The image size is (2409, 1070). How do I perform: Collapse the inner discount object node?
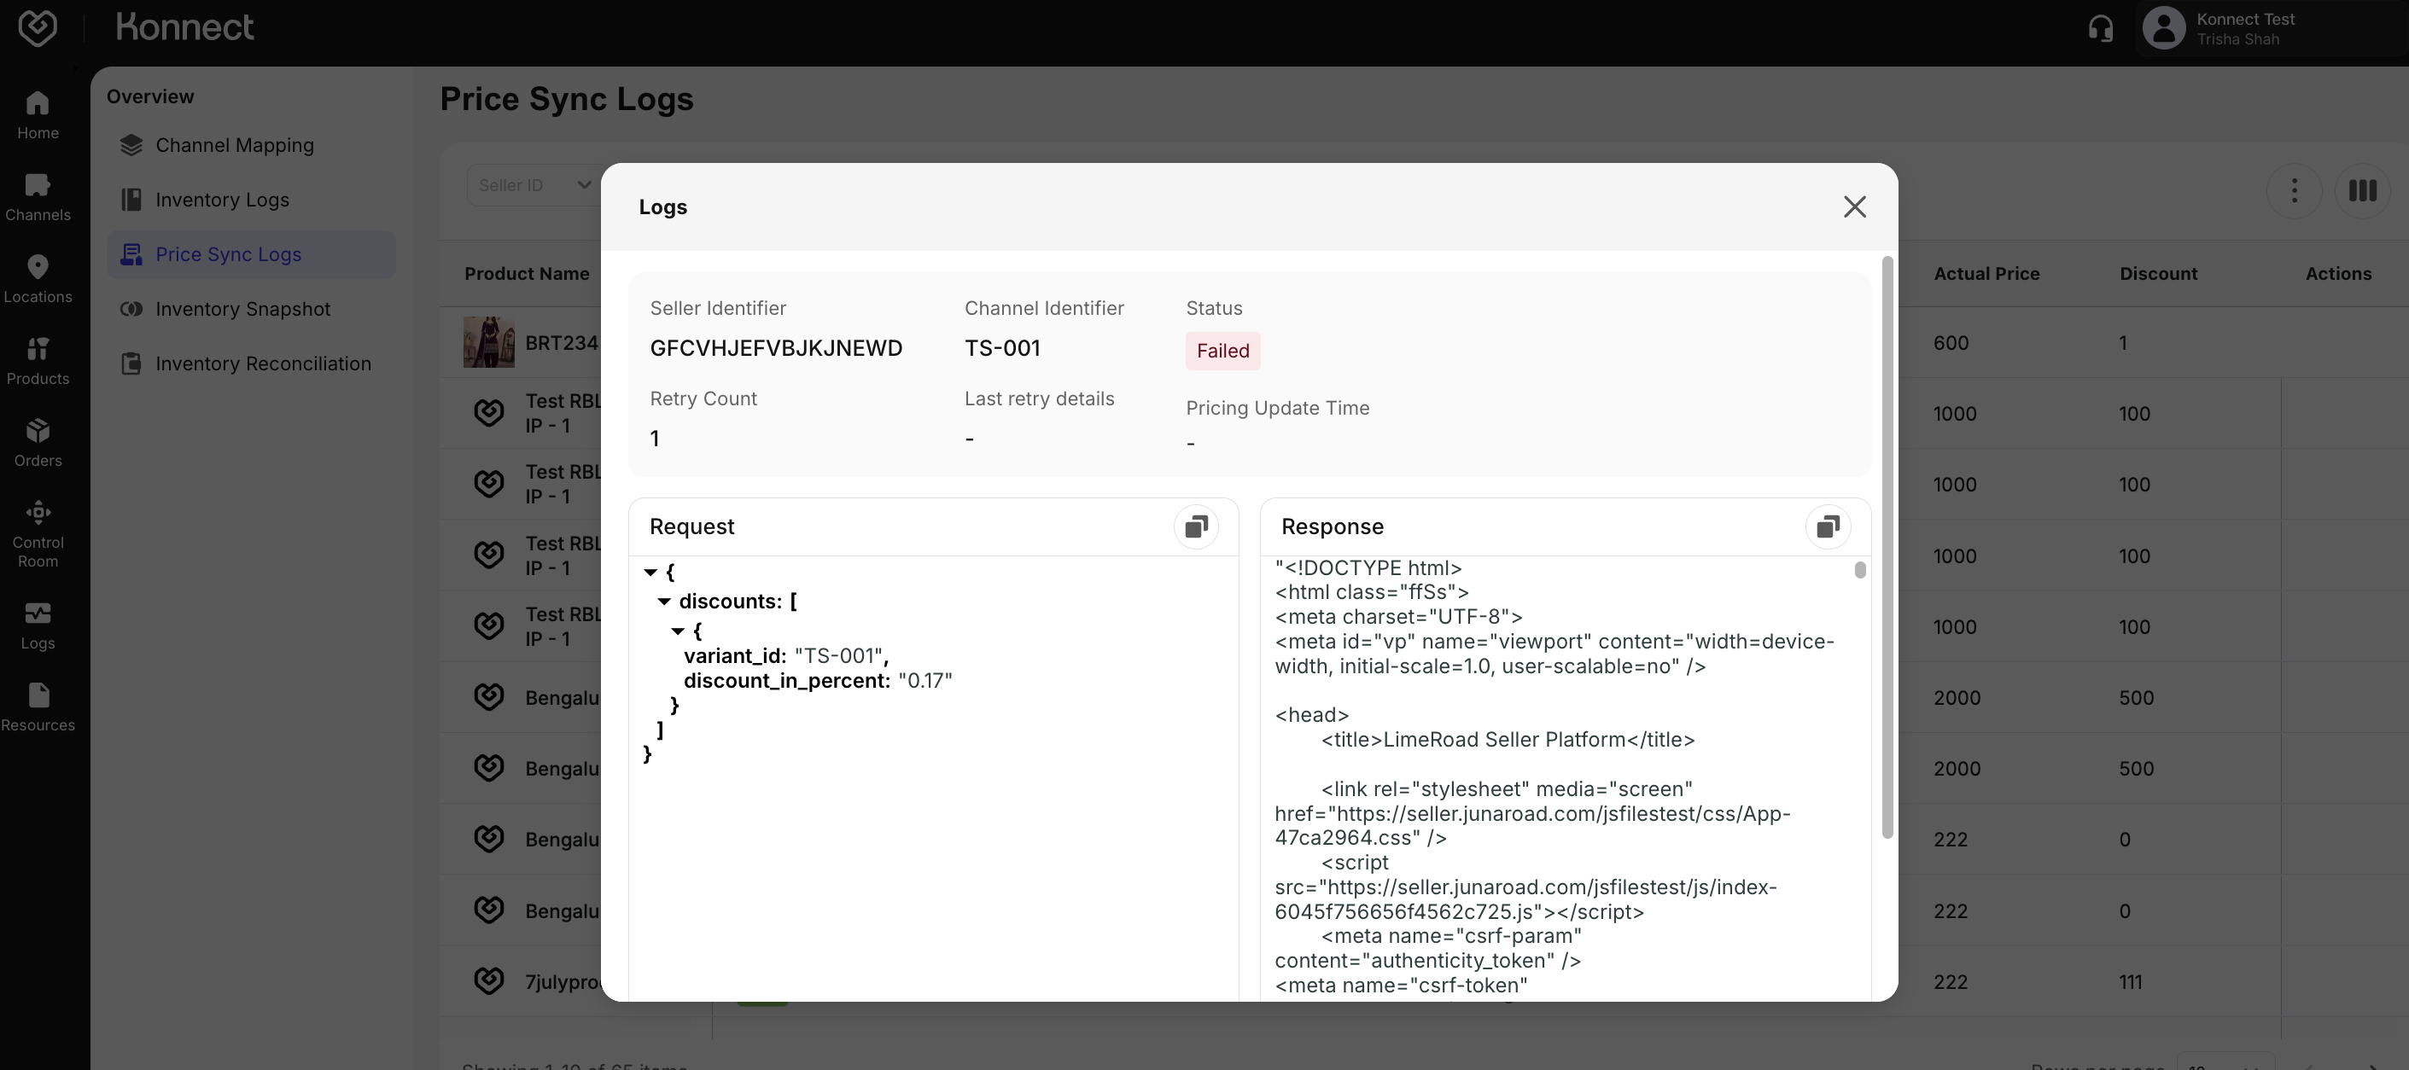click(x=678, y=631)
